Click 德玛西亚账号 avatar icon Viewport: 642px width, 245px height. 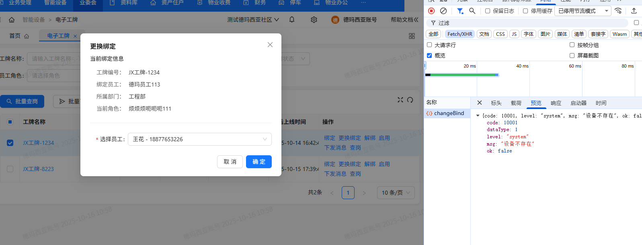pyautogui.click(x=335, y=20)
